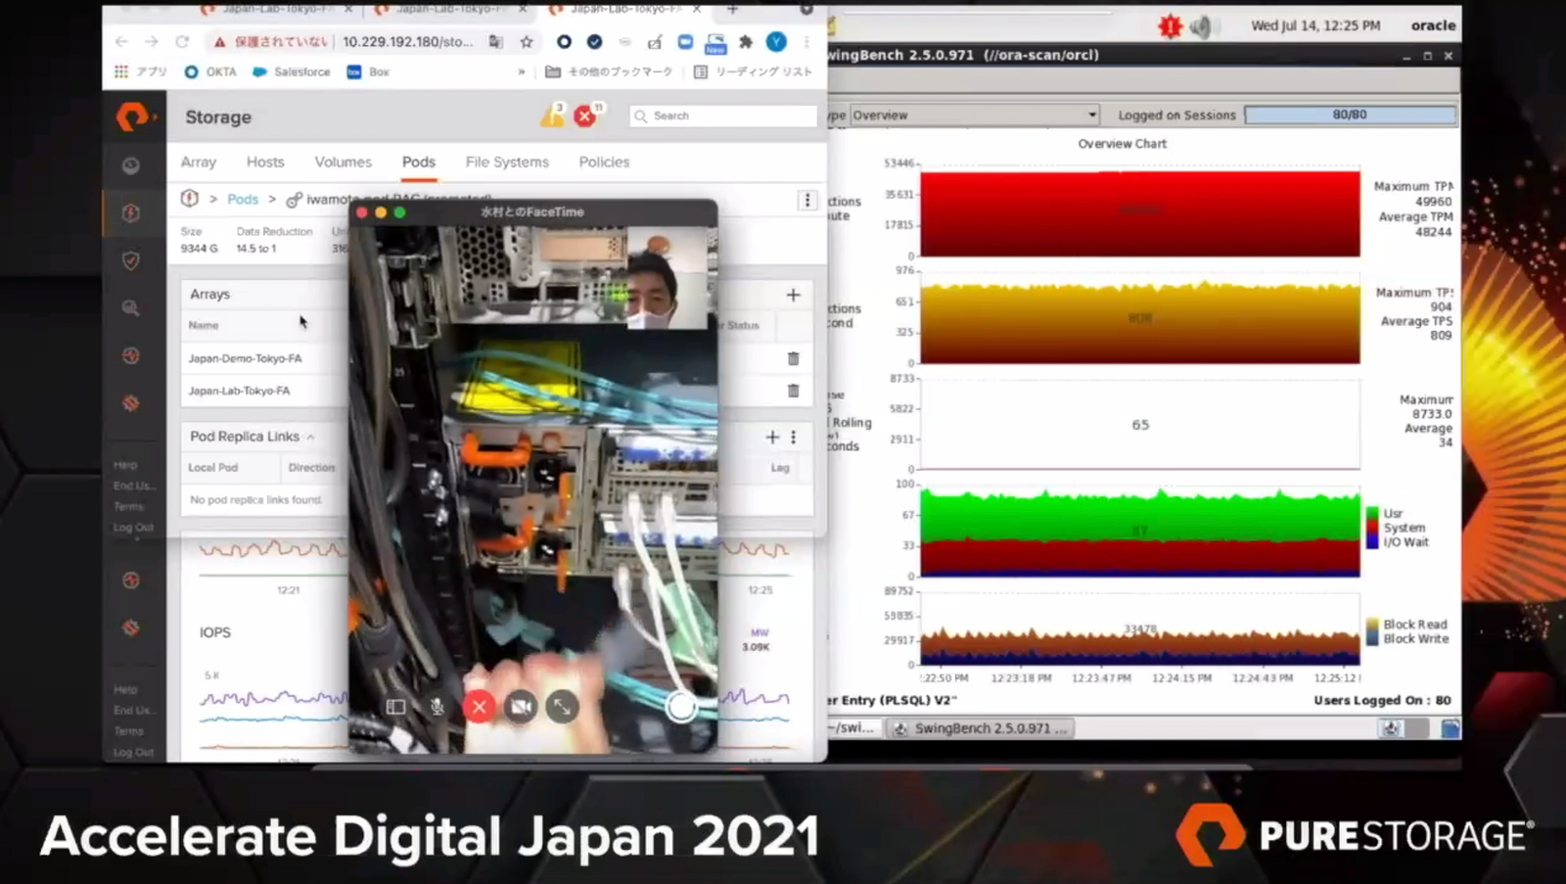Open the Chrome profile avatar
The width and height of the screenshot is (1566, 884).
tap(776, 42)
